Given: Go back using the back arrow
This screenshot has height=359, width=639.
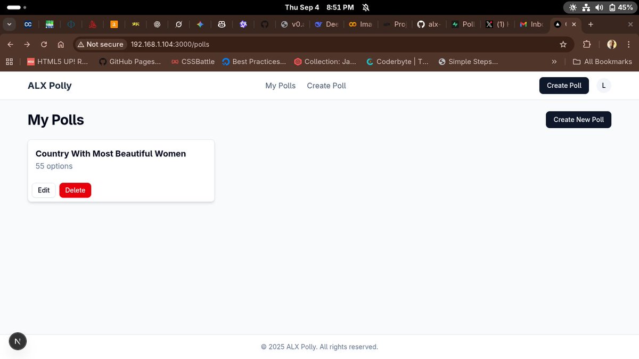Looking at the screenshot, I should click(10, 44).
